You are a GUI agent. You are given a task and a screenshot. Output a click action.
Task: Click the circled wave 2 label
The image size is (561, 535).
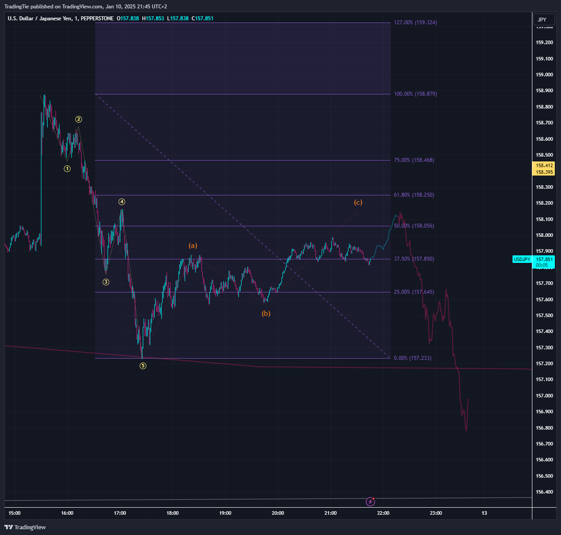pos(78,119)
